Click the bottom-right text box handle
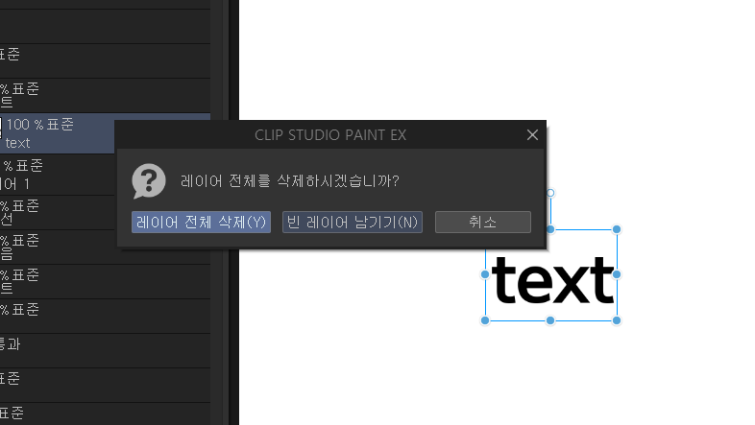Image resolution: width=755 pixels, height=425 pixels. pos(617,320)
